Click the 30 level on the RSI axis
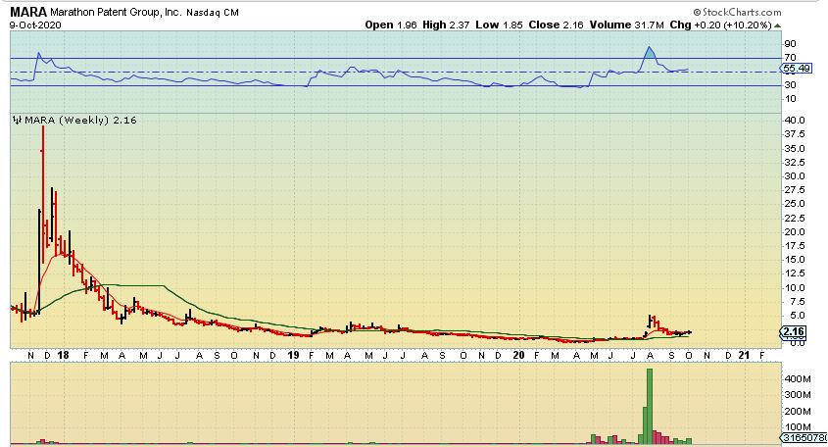 [x=791, y=84]
